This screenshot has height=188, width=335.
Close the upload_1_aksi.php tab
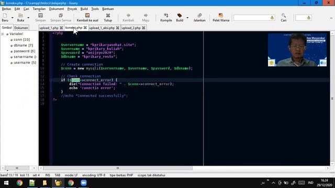pyautogui.click(x=117, y=28)
